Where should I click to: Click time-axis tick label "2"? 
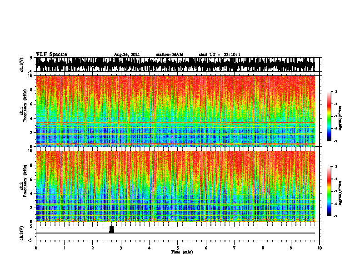point(93,248)
